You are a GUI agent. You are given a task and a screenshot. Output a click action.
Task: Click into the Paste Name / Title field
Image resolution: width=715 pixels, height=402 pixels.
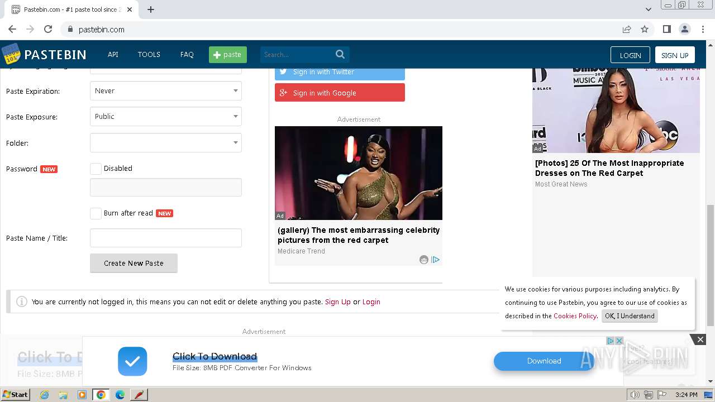[x=166, y=238]
